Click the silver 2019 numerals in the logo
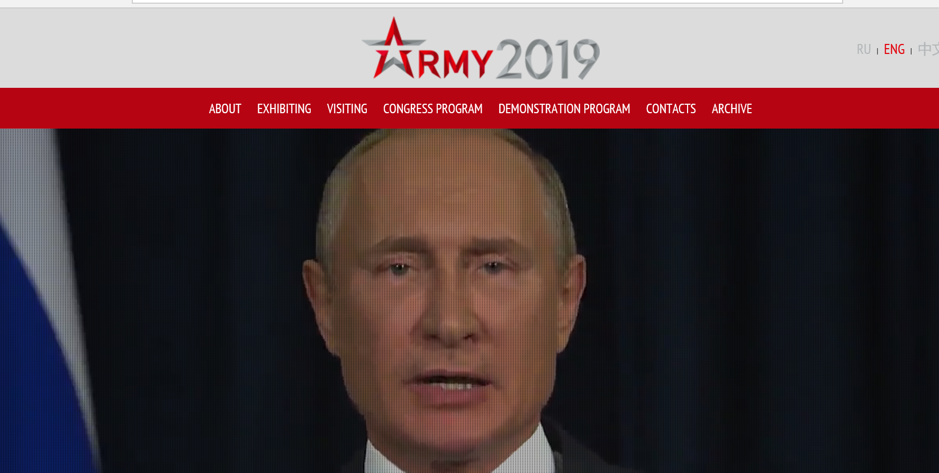The image size is (939, 473). click(x=548, y=59)
